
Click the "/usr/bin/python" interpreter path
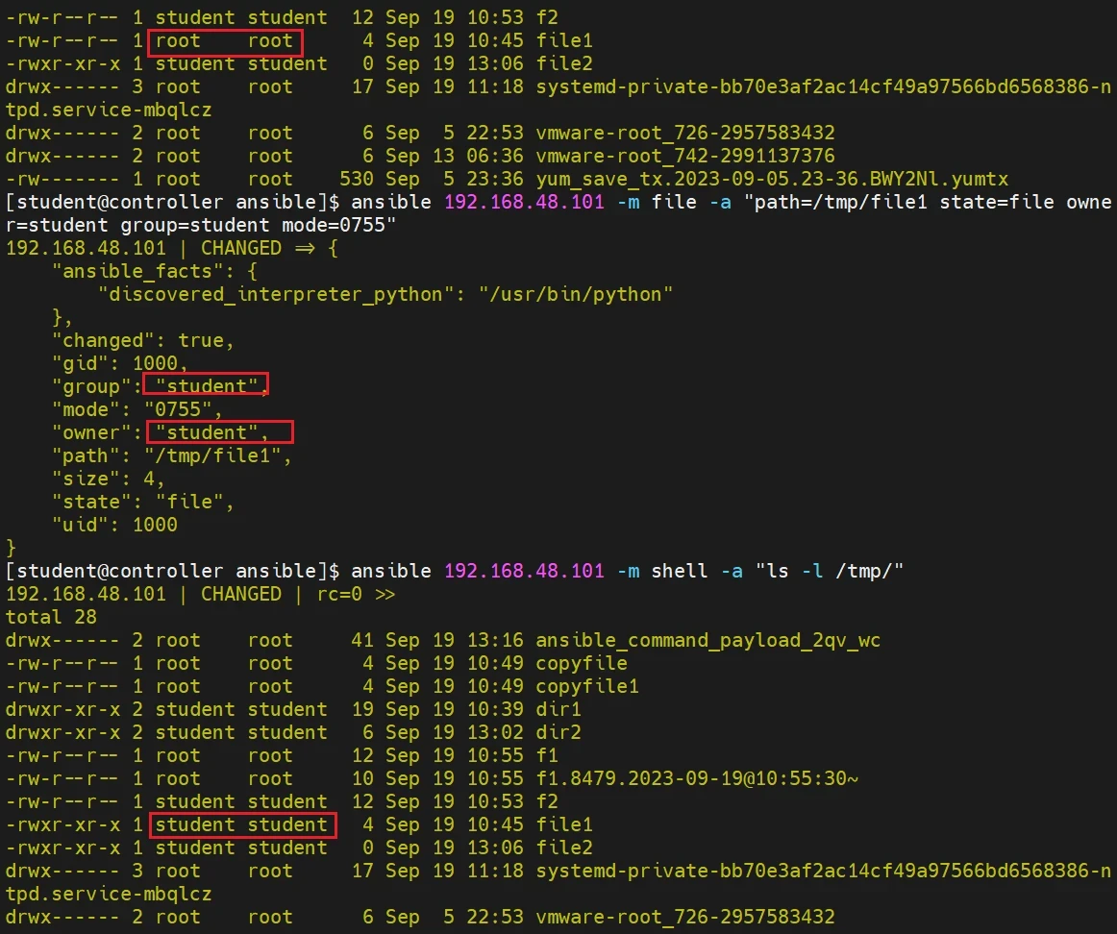click(x=576, y=294)
